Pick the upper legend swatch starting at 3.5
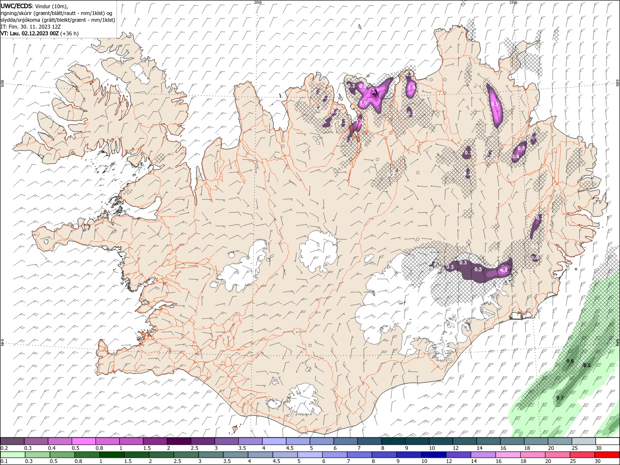This screenshot has height=465, width=620. (250, 441)
